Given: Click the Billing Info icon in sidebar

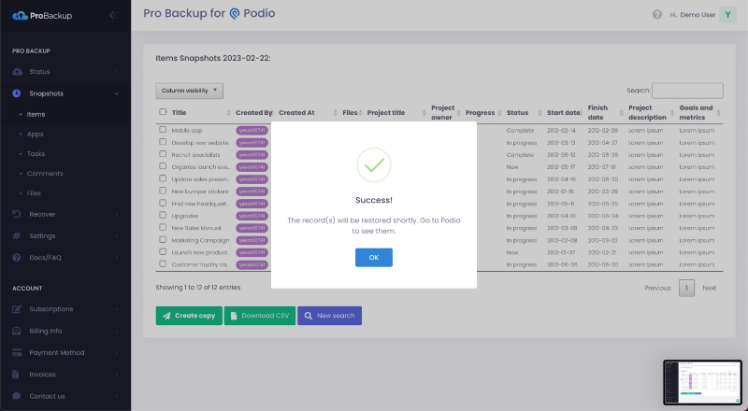Looking at the screenshot, I should click(x=17, y=331).
